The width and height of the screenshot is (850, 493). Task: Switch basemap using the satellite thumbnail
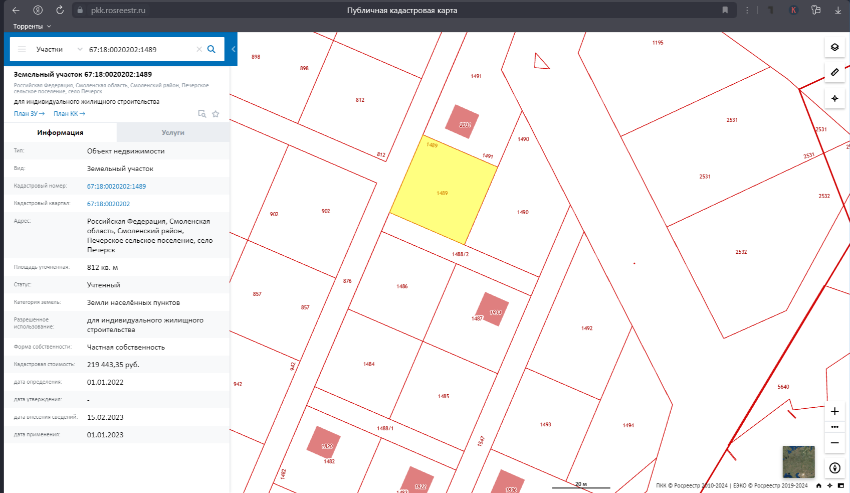(799, 462)
